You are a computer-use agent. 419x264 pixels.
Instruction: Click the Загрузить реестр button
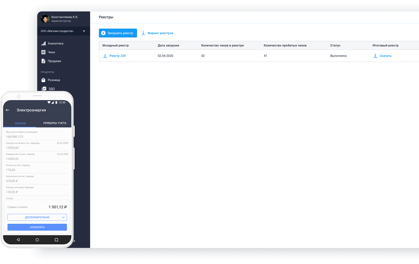[118, 33]
